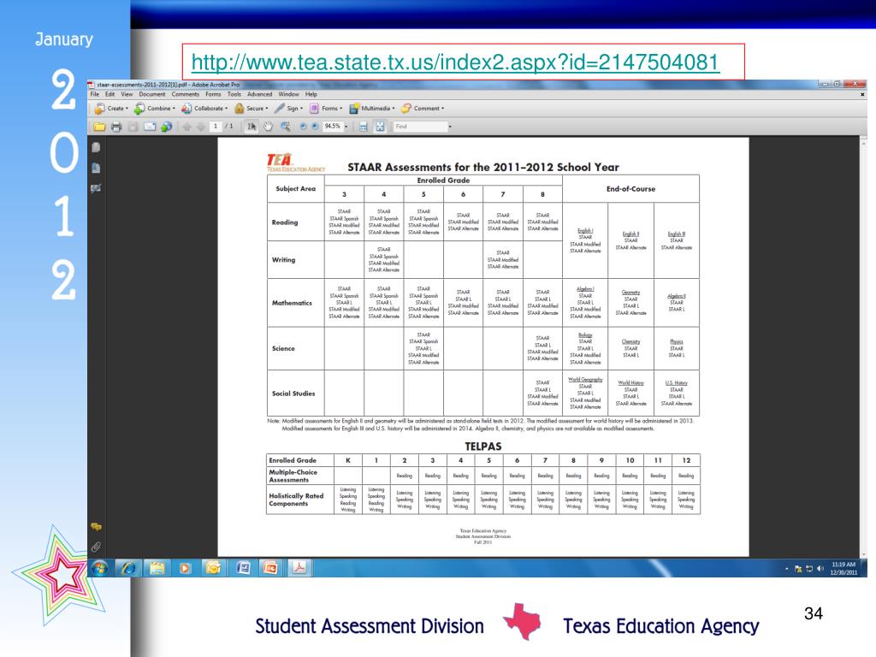
Task: Open the 94.5% zoom level dropdown
Action: coord(346,127)
